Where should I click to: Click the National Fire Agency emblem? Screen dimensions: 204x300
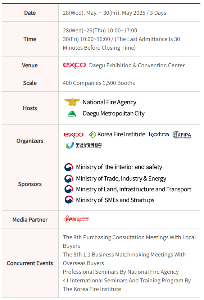(72, 102)
